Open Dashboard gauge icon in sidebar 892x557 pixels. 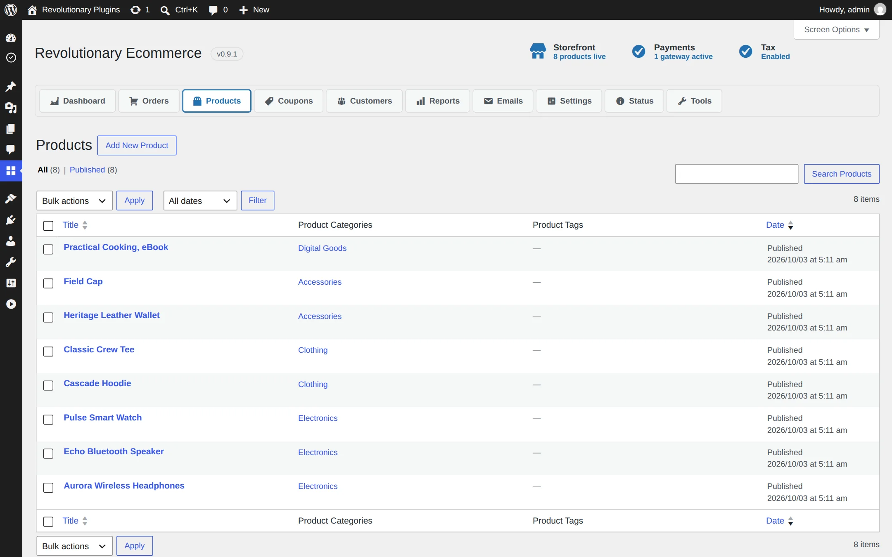(11, 38)
